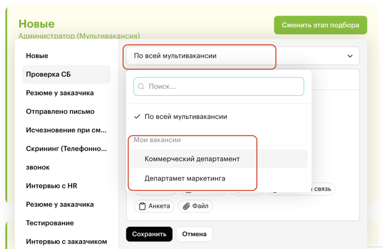Click the clipboard icon on Анкета chip
This screenshot has width=383, height=249.
[142, 206]
